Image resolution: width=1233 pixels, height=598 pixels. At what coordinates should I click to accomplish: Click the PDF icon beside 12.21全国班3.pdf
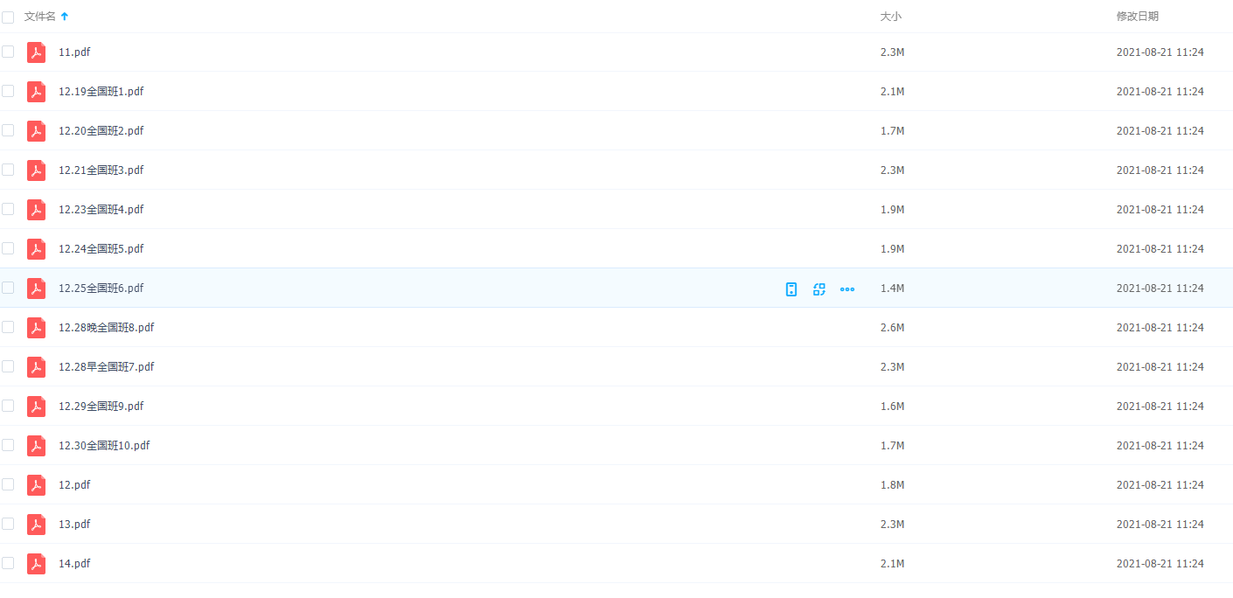[x=36, y=170]
